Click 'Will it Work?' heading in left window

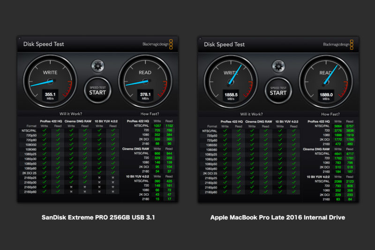72,114
